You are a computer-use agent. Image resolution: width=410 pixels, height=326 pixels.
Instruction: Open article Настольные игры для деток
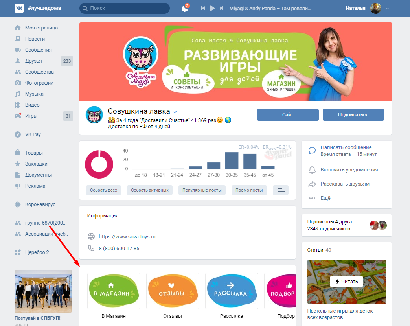(x=340, y=314)
